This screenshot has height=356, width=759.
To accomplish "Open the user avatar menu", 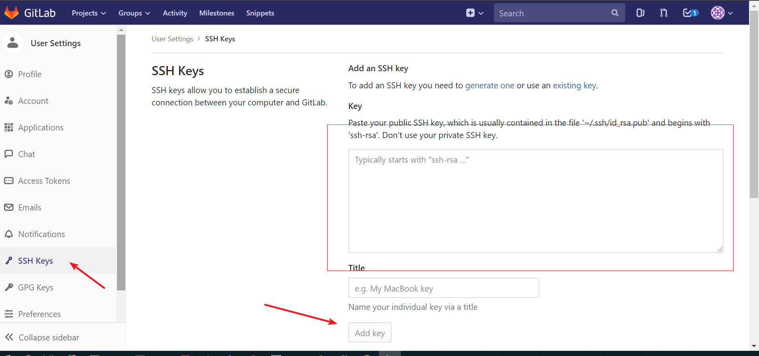I will [721, 13].
